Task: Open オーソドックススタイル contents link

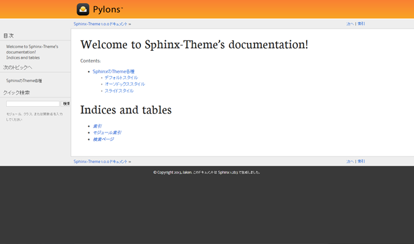Action: point(125,84)
